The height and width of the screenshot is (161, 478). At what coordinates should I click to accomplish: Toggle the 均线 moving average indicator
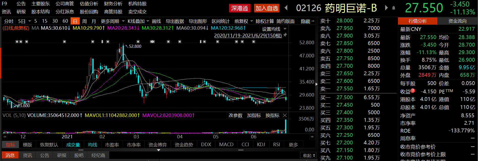click(93, 145)
